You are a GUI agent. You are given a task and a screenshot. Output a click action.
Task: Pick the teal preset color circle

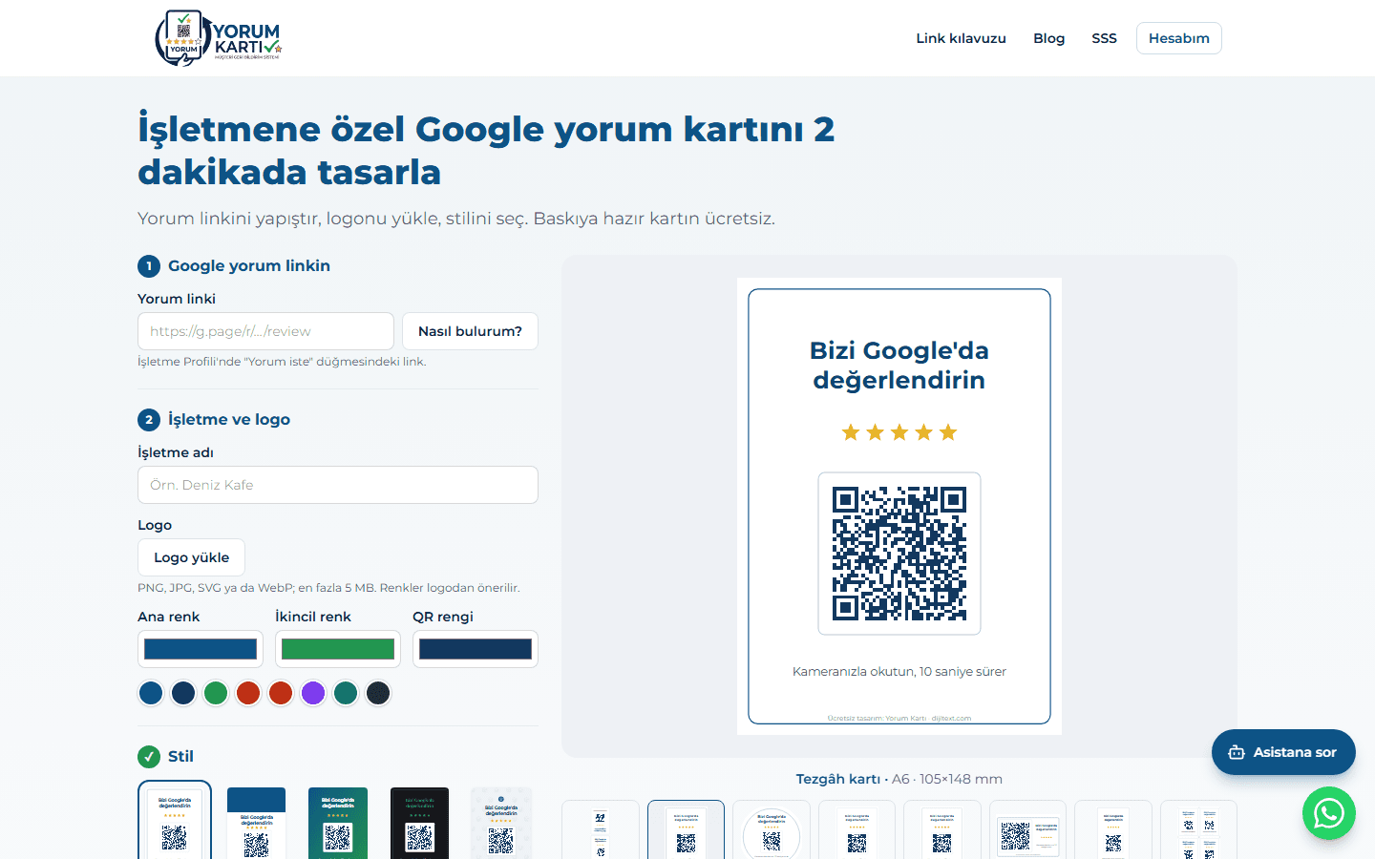point(346,693)
